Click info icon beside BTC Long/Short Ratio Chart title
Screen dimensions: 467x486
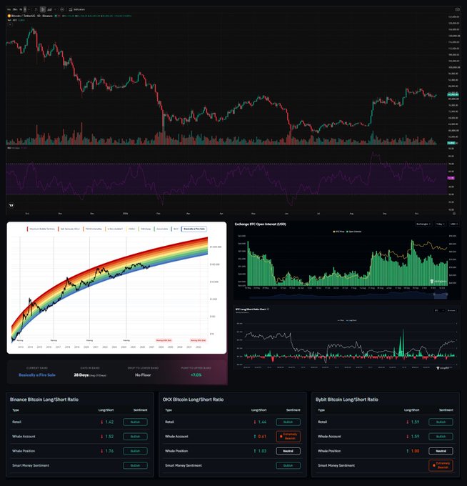pyautogui.click(x=268, y=309)
